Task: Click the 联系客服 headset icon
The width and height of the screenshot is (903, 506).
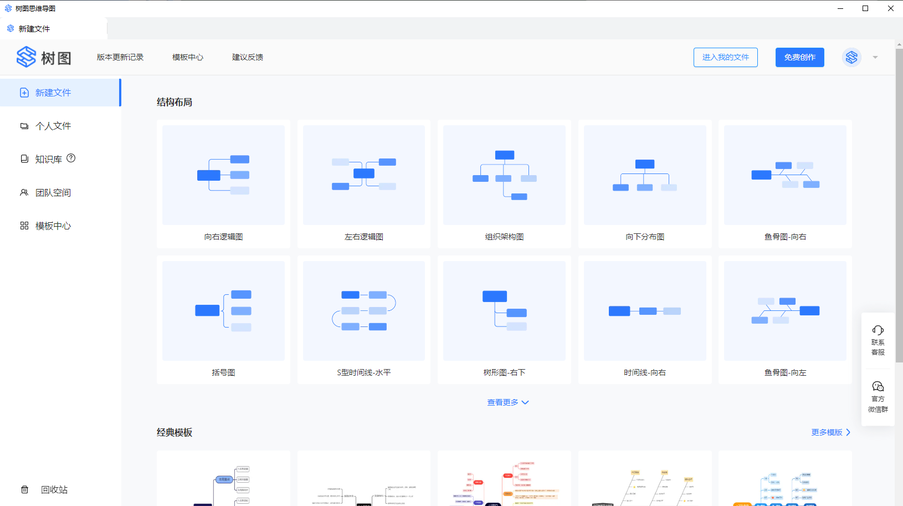Action: [878, 331]
